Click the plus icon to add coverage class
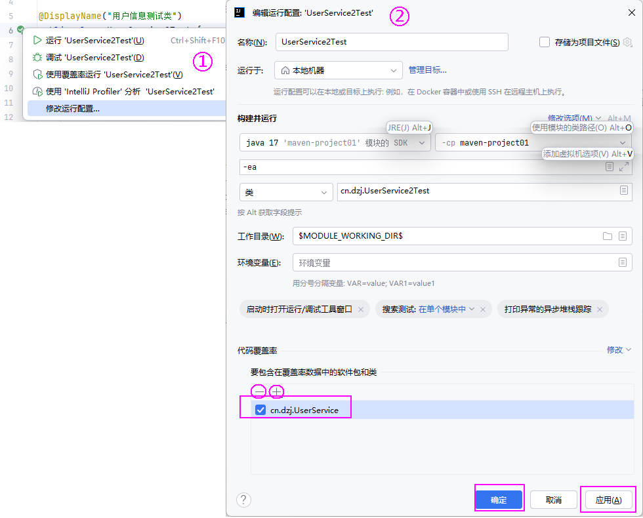 277,391
